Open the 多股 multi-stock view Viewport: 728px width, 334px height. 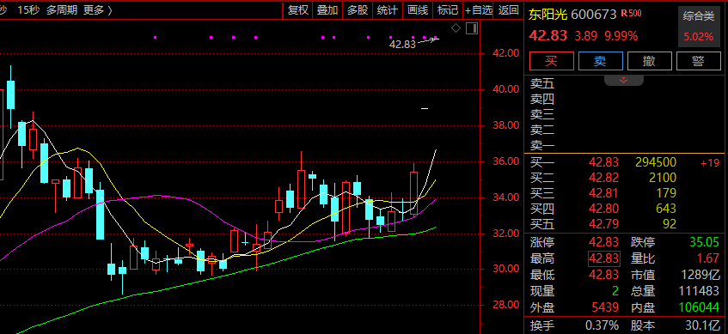[x=358, y=10]
